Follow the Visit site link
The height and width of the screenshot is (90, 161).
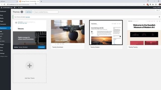(x=27, y=17)
